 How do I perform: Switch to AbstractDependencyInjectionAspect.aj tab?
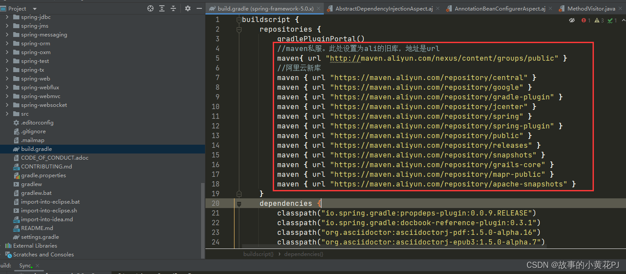[384, 8]
